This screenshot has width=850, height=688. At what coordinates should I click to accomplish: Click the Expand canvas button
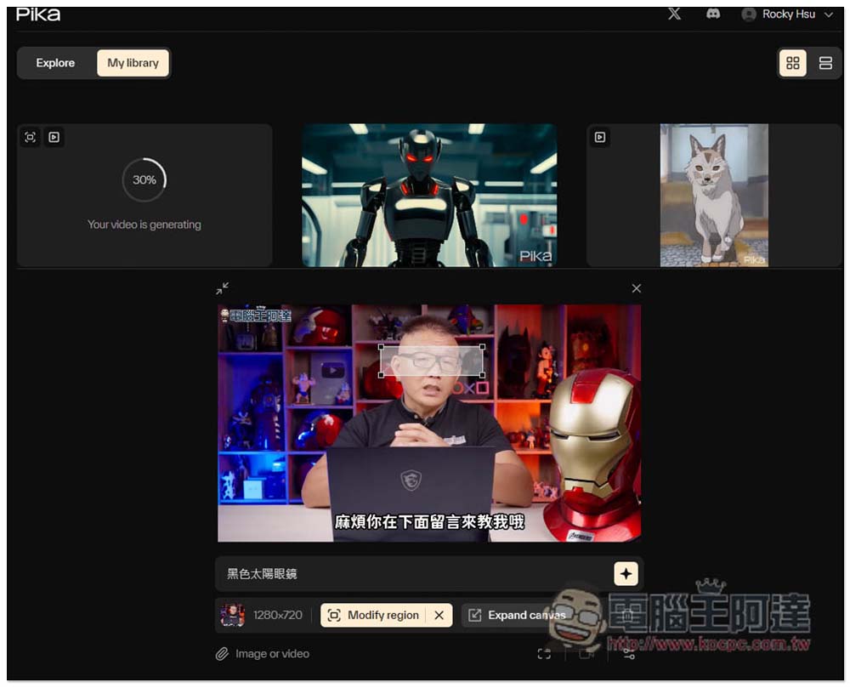(517, 615)
